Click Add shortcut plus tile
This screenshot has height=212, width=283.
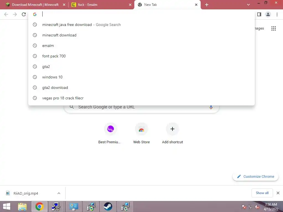tap(172, 133)
